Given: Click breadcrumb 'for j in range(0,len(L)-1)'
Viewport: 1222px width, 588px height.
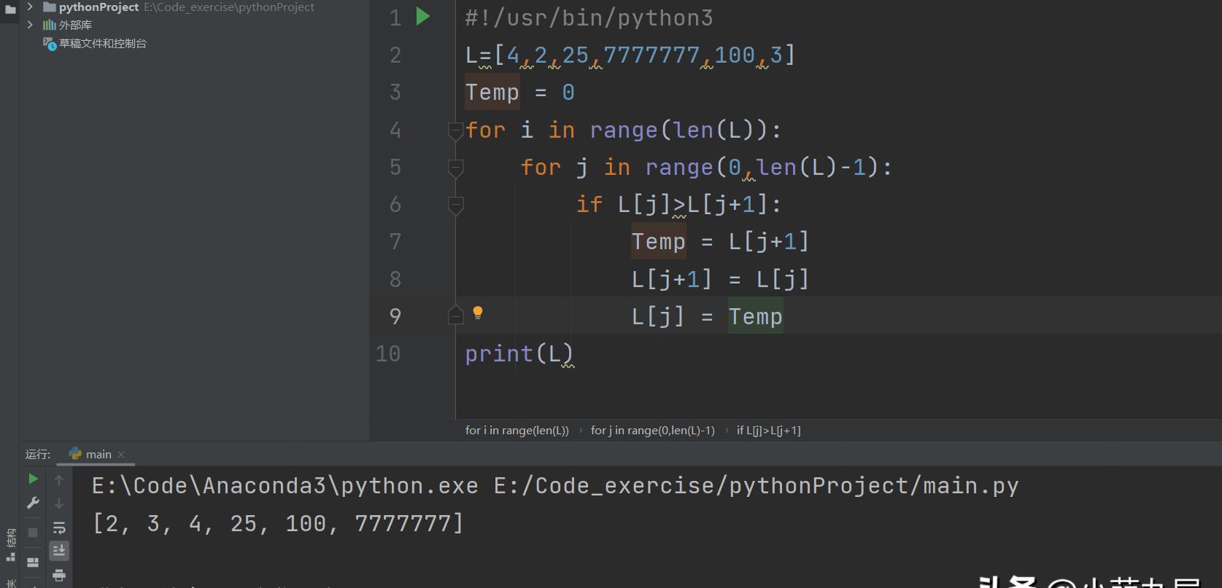Looking at the screenshot, I should tap(653, 430).
